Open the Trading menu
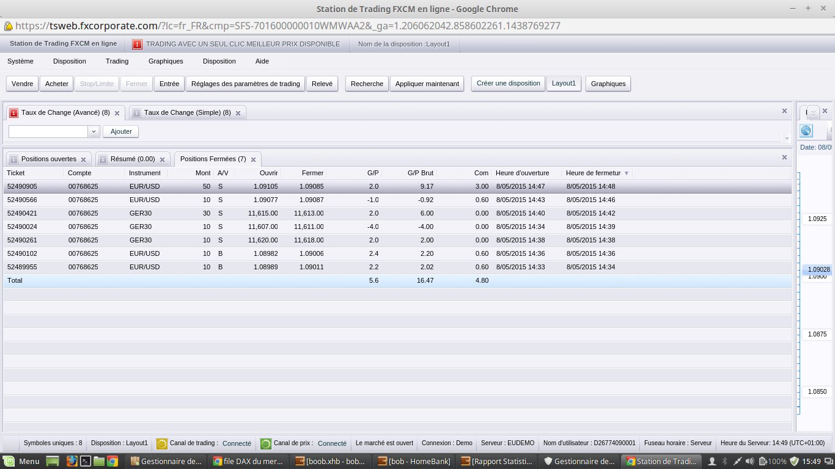 coord(117,61)
